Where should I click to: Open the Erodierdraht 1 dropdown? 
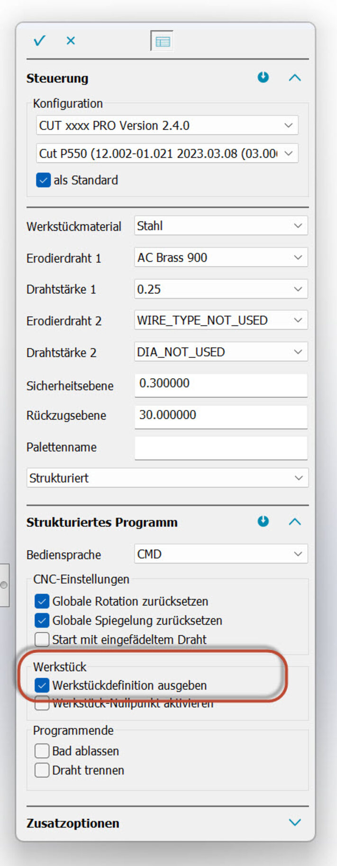[221, 258]
